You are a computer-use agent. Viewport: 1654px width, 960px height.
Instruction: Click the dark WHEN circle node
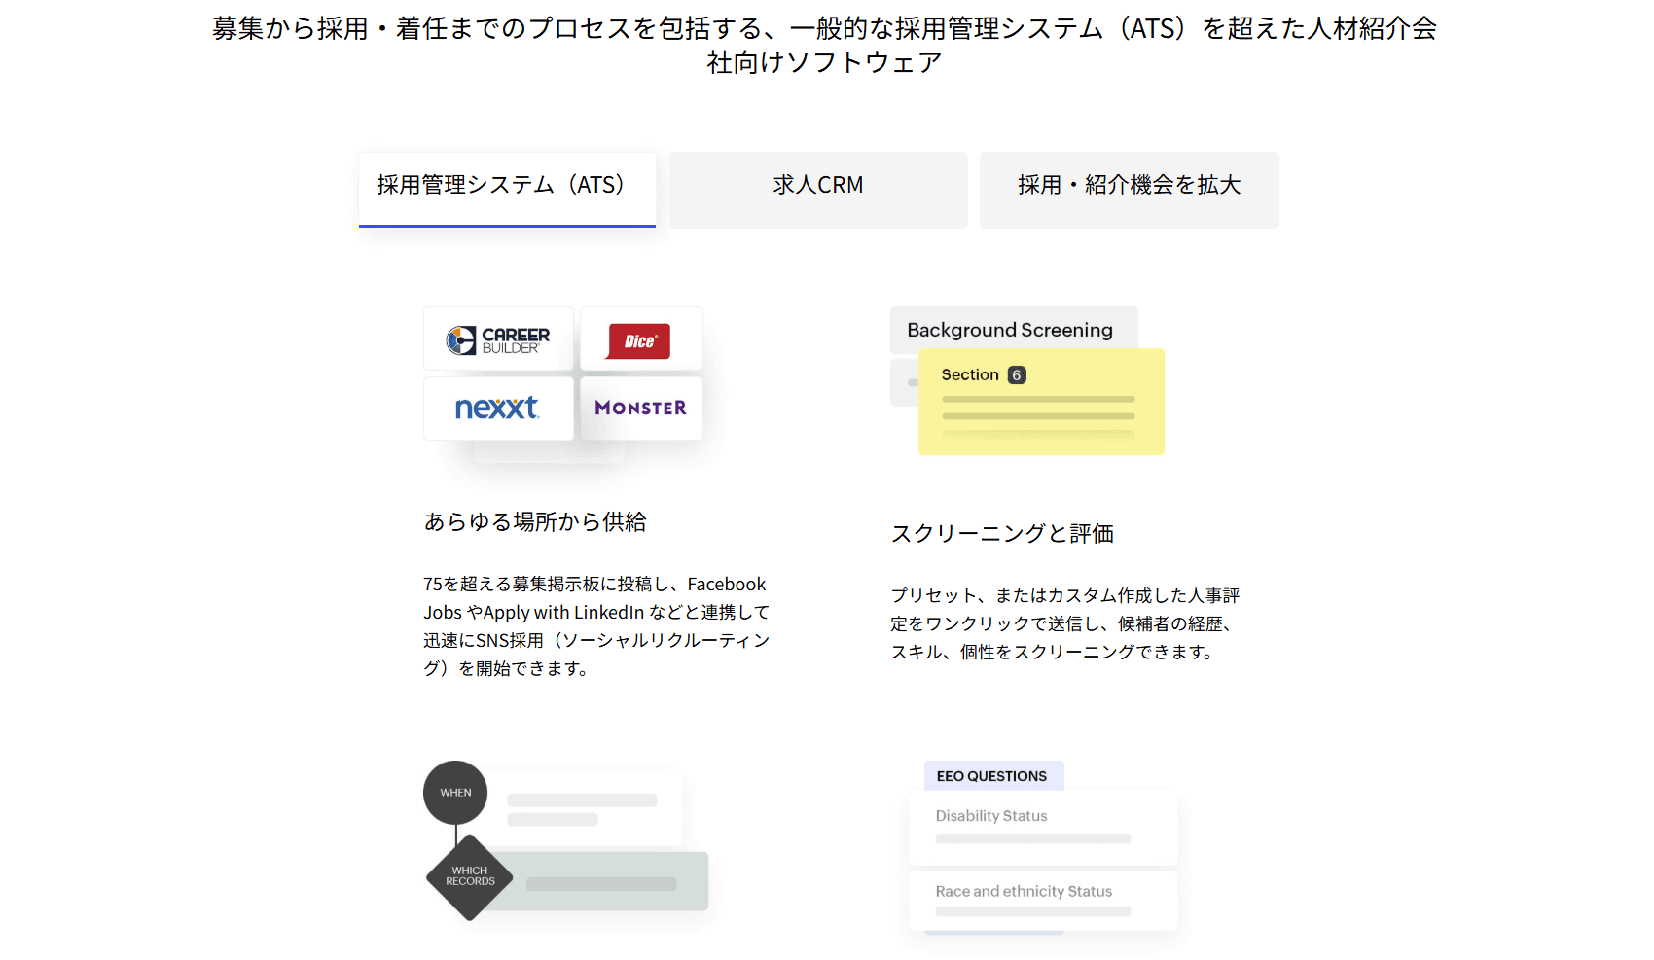pyautogui.click(x=455, y=793)
